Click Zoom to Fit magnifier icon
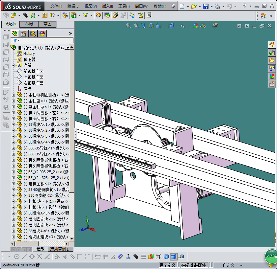277x269 pixels. (x=128, y=26)
